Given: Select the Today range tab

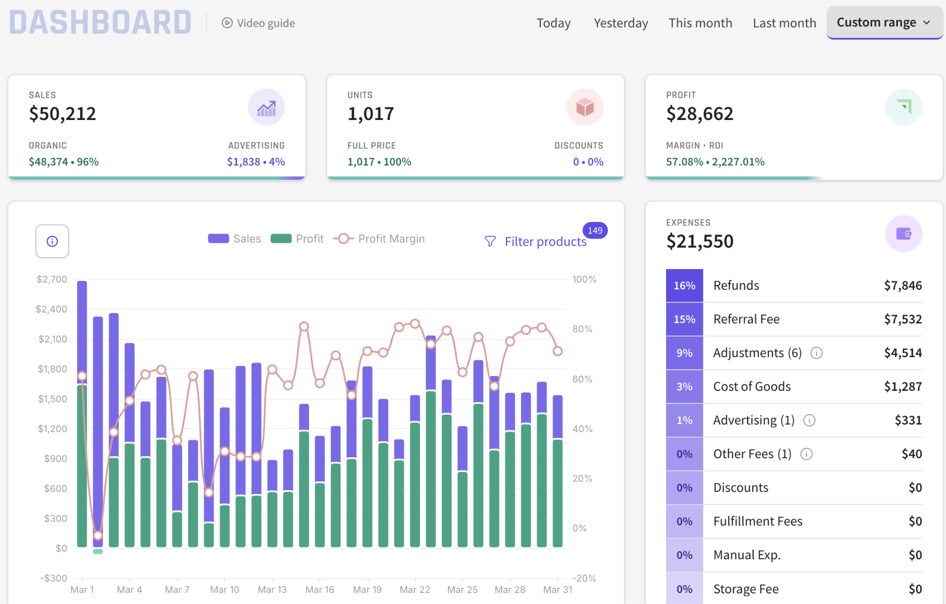Looking at the screenshot, I should pyautogui.click(x=553, y=23).
